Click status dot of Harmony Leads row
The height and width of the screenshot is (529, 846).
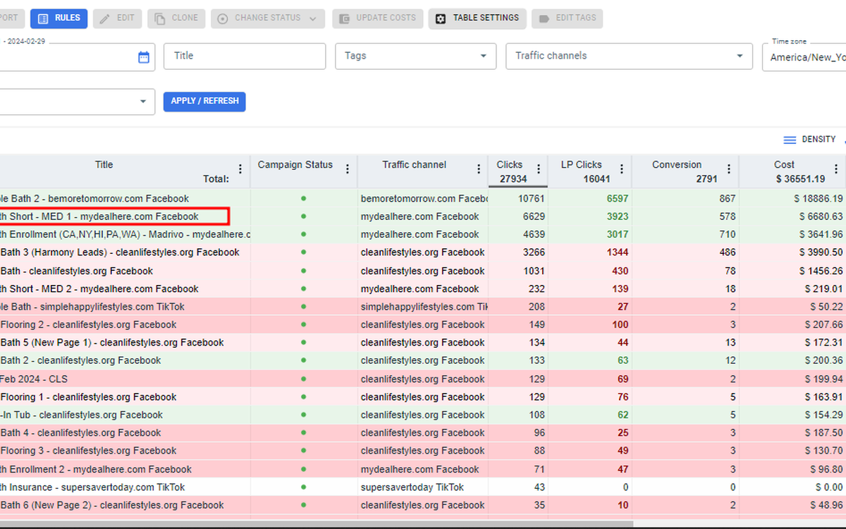tap(304, 253)
